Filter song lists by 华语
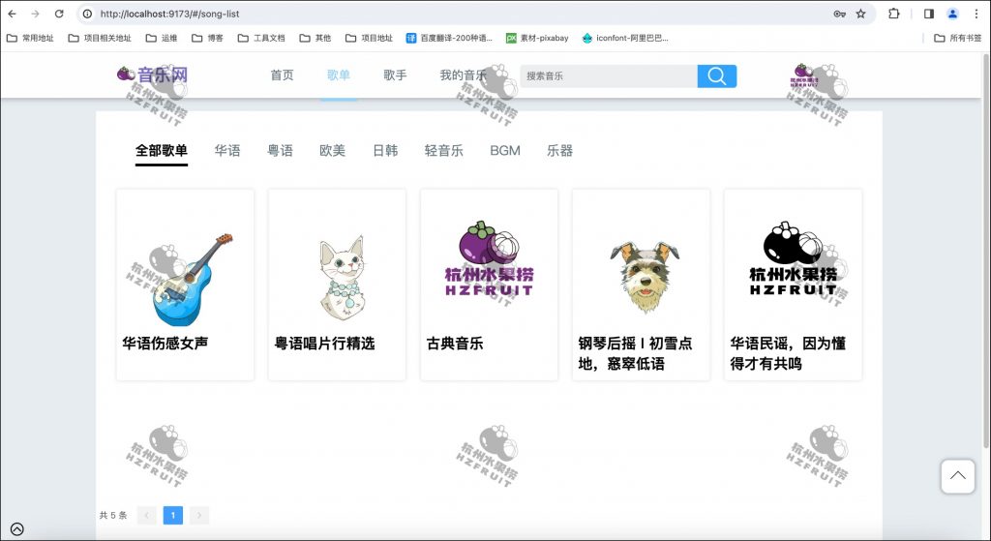991x541 pixels. click(227, 150)
